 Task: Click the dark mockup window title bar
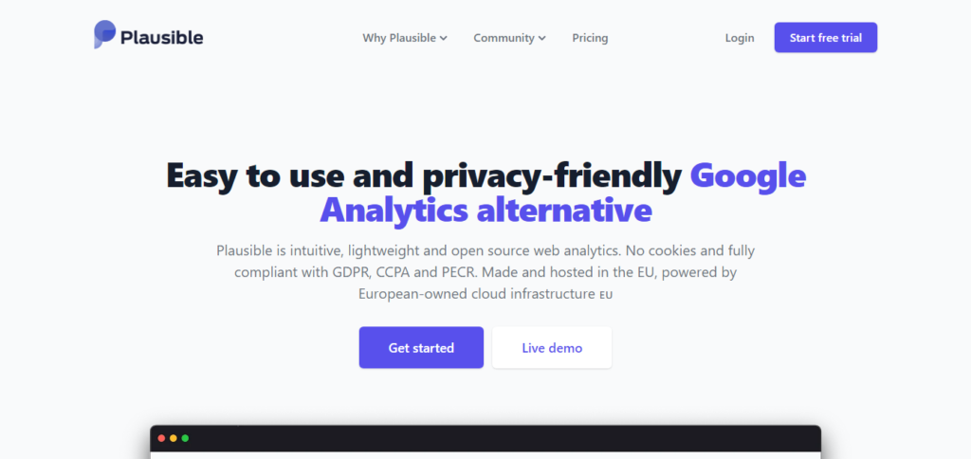point(485,438)
